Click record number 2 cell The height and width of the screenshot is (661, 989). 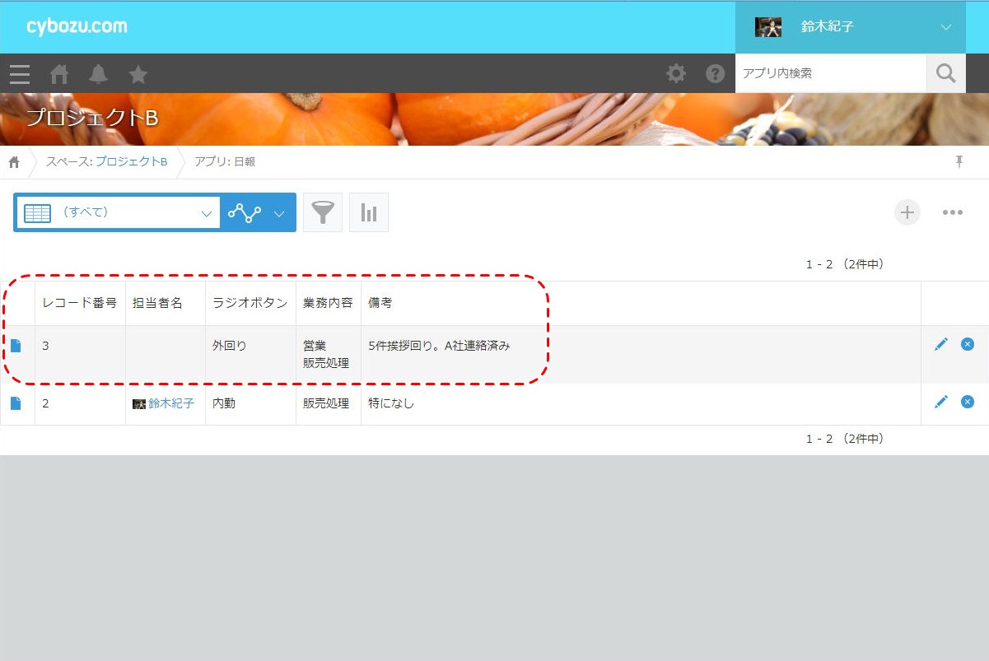(80, 404)
